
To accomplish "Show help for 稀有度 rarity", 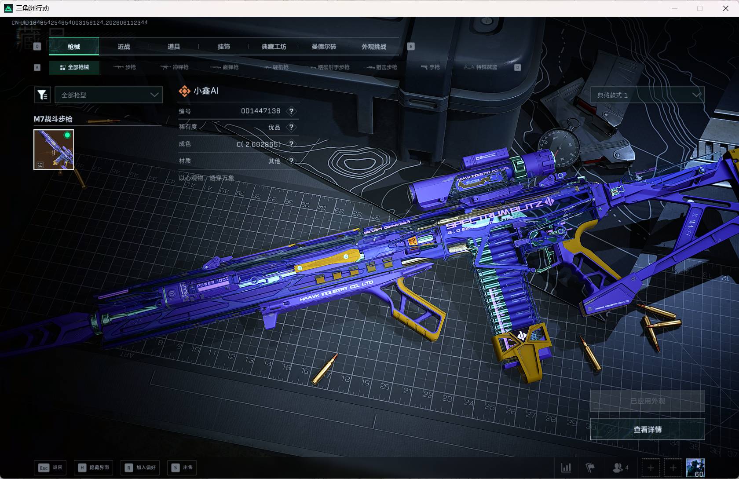I will pos(291,127).
